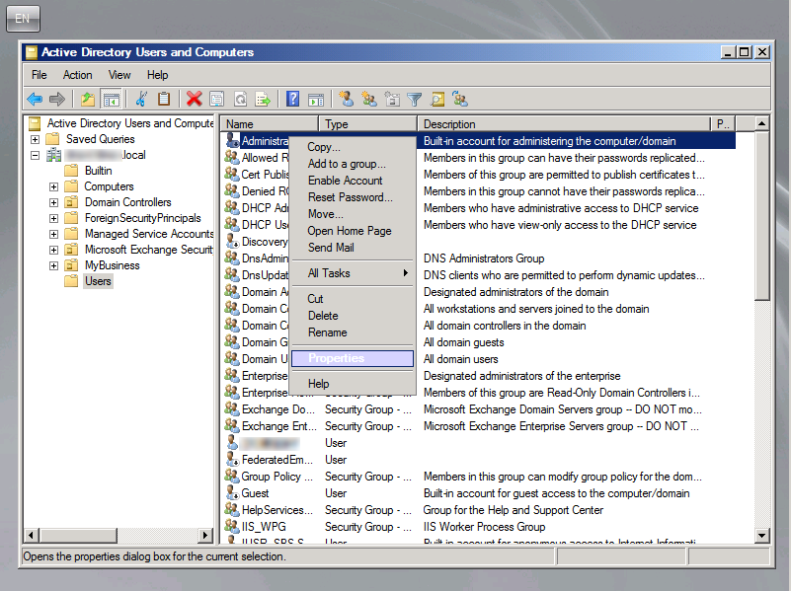Go back with the blue Back arrow
The image size is (791, 591).
tap(35, 99)
